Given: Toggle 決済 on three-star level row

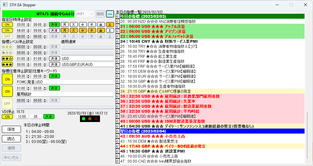Looking at the screenshot, I should pyautogui.click(x=54, y=65).
